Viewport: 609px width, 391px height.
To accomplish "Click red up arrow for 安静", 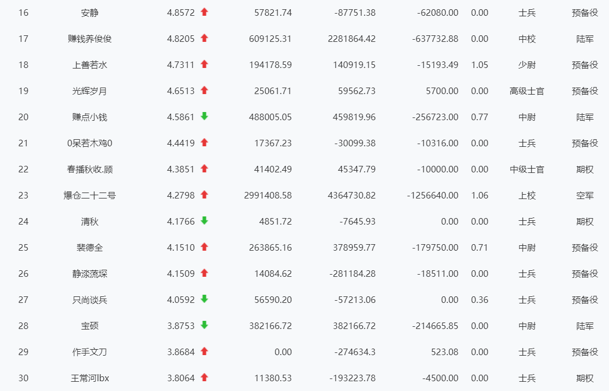I will [205, 12].
